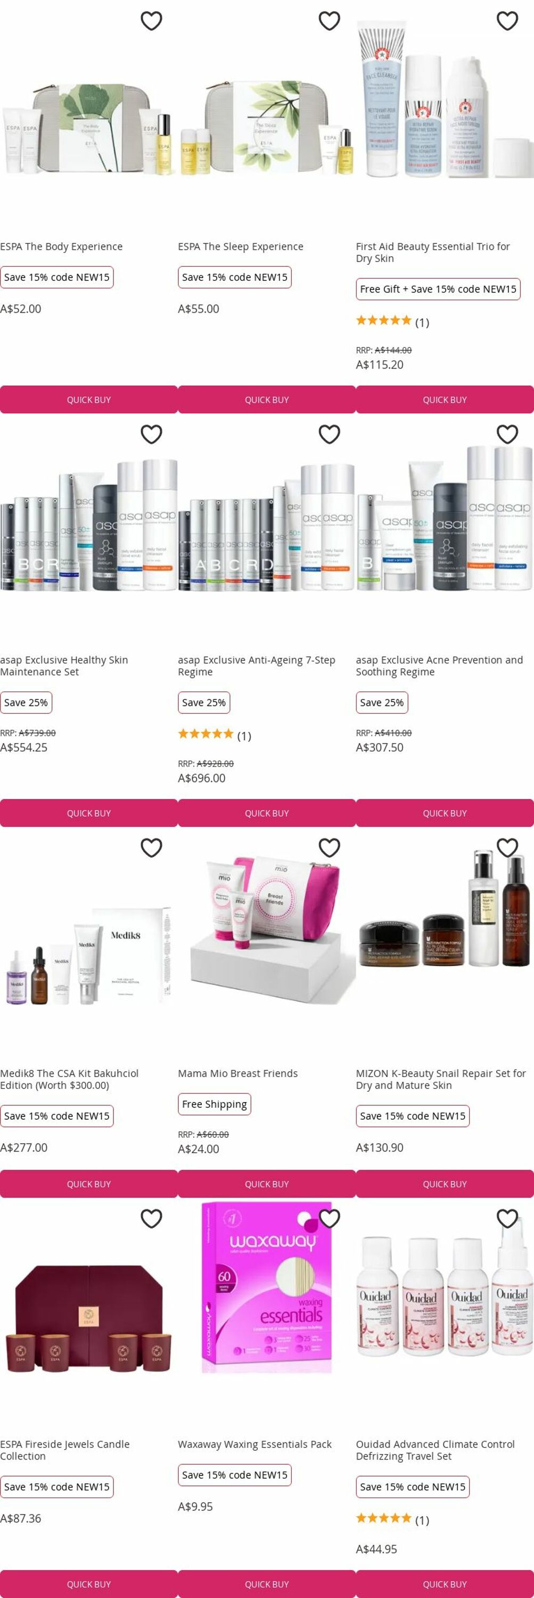
Task: Add Medik8 CSA Kit to wishlist
Action: tap(151, 847)
